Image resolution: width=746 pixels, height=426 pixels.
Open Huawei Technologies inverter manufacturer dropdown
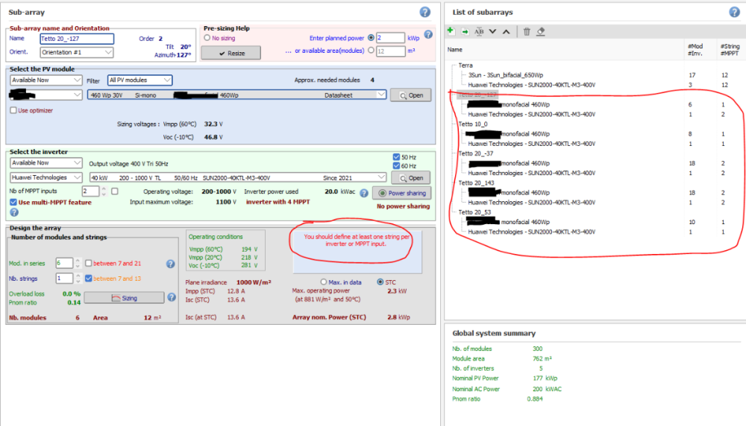(46, 177)
